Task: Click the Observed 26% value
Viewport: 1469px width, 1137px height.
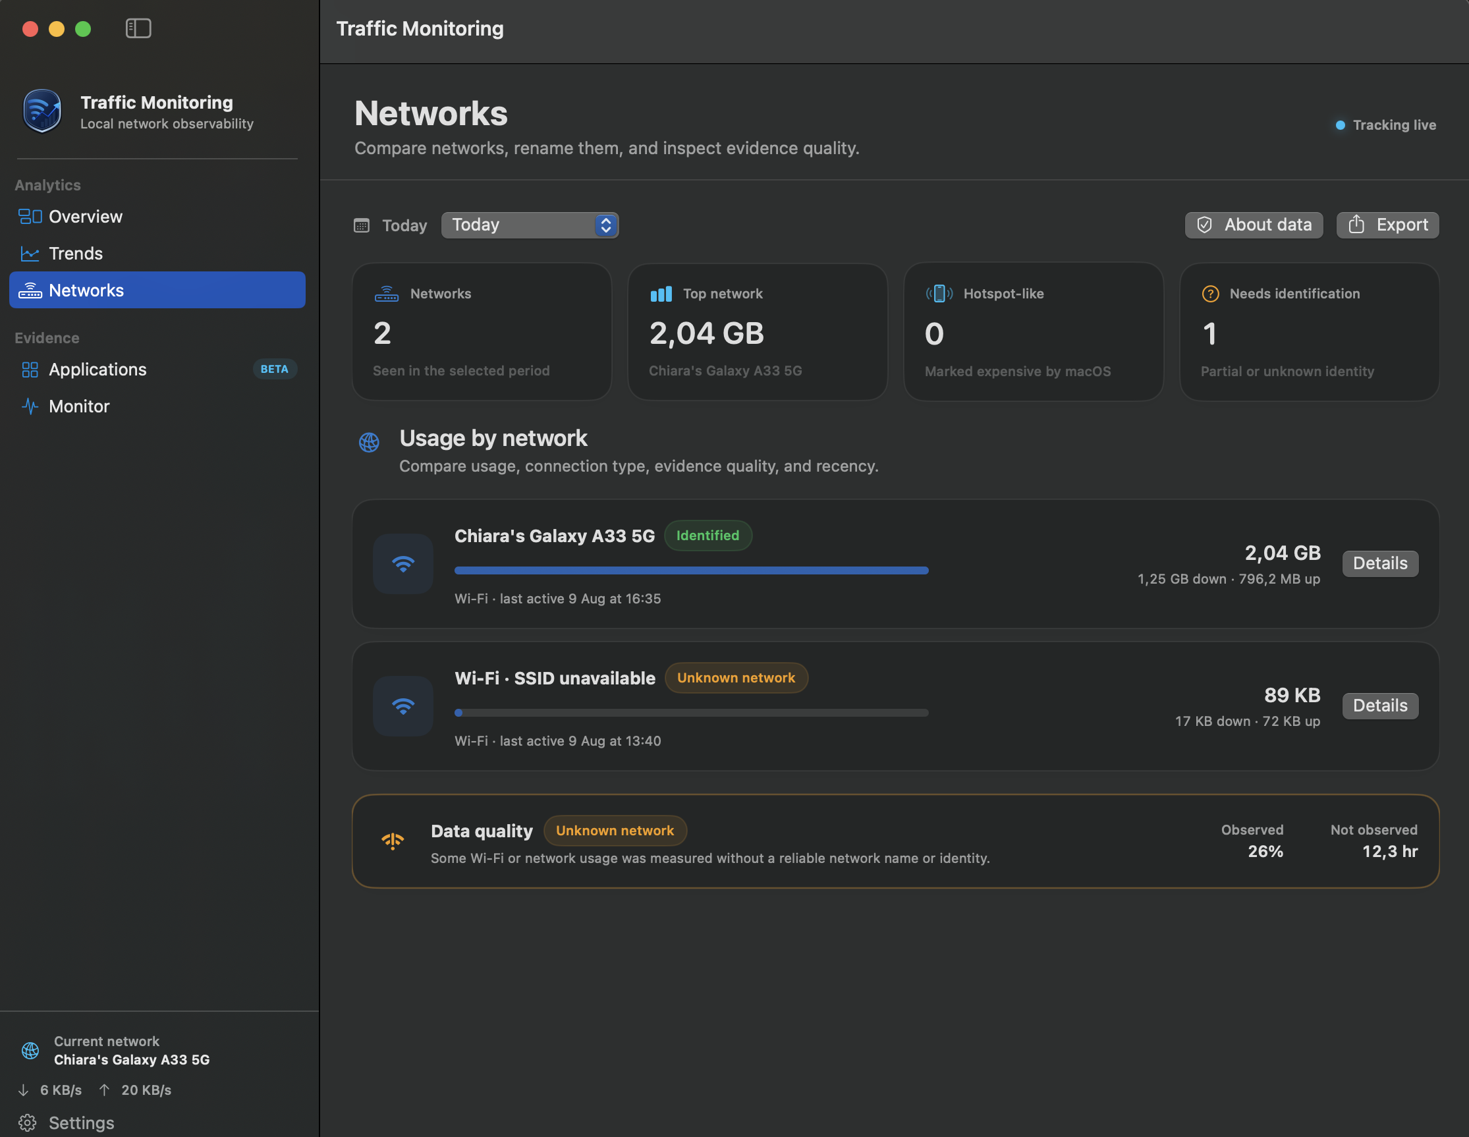Action: tap(1265, 852)
